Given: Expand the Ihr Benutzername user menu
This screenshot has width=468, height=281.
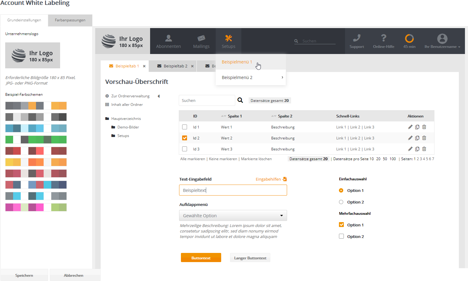Looking at the screenshot, I should click(x=442, y=41).
